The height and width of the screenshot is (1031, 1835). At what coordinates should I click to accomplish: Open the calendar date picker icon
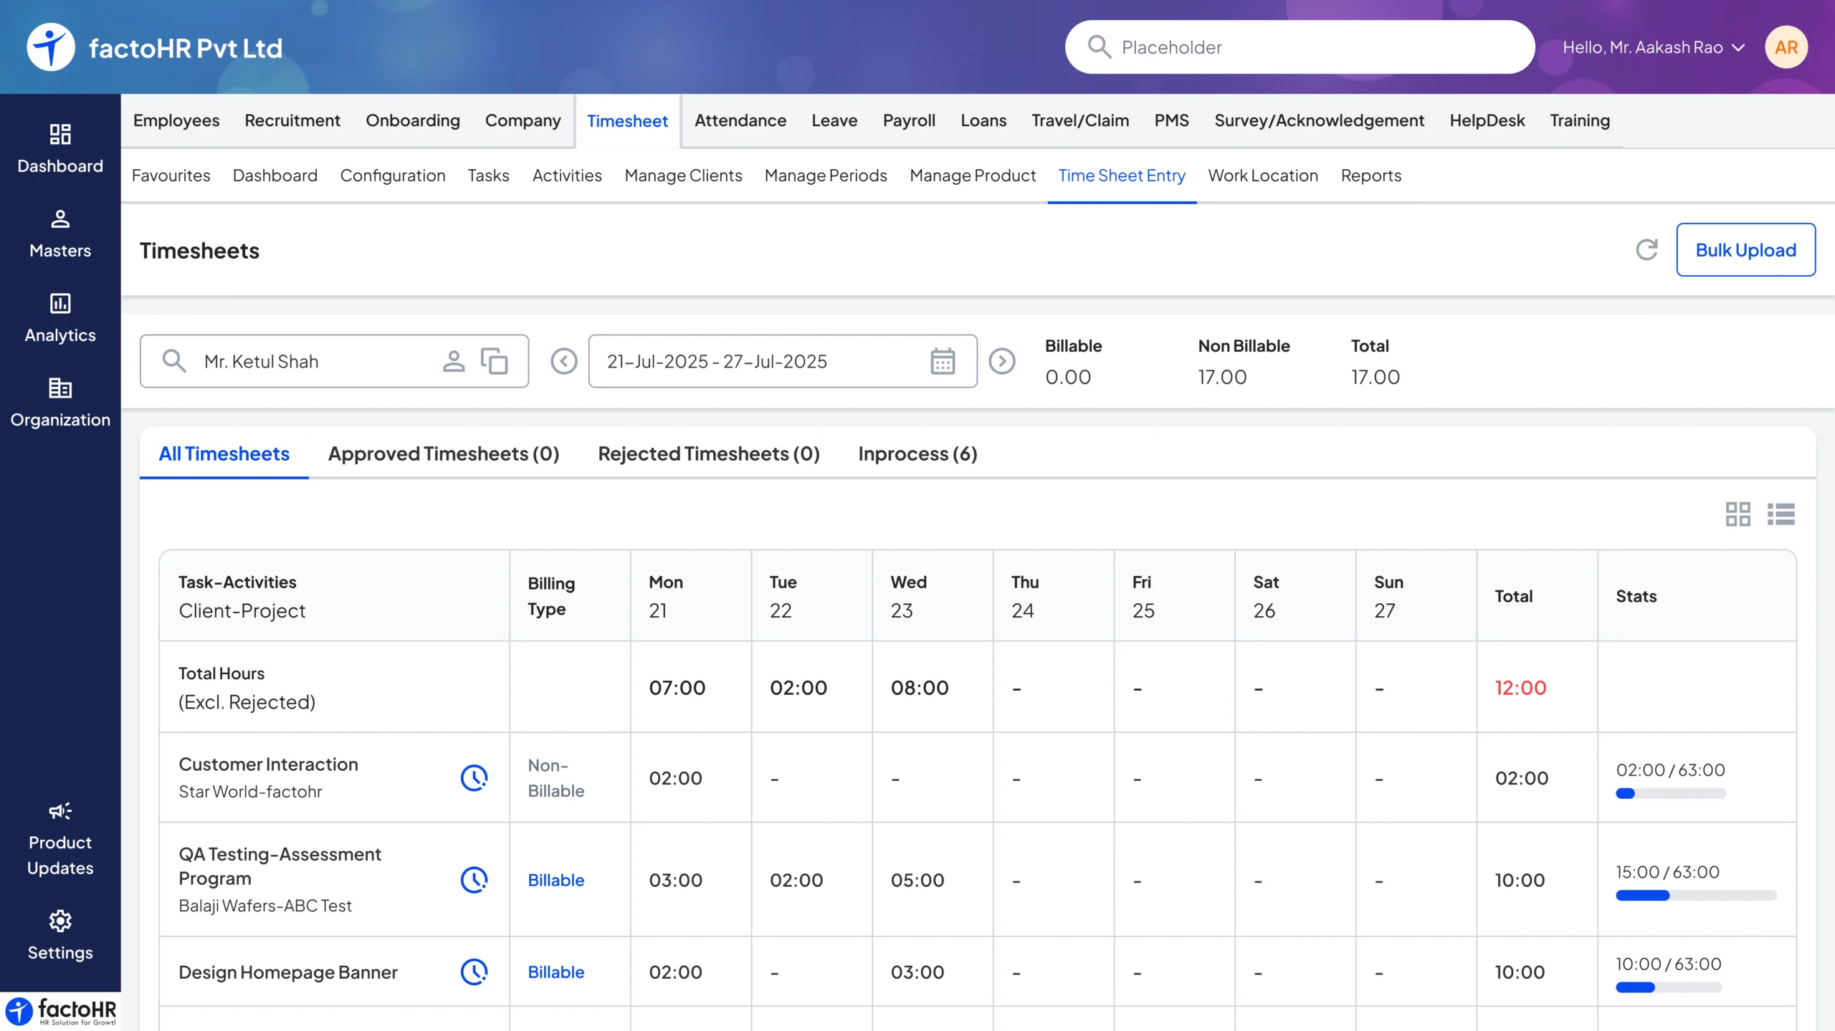click(943, 361)
